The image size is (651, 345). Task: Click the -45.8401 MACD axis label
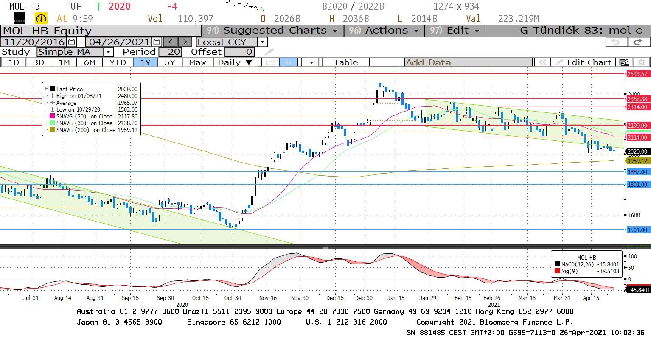[638, 290]
